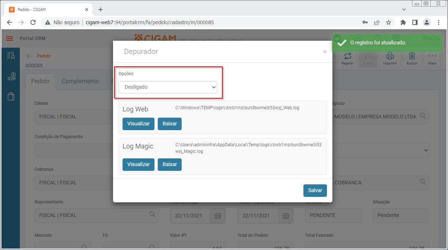Dismiss the 'O registro foi atualizado' notification
Viewport: 448px width, 250px height.
pyautogui.click(x=387, y=43)
